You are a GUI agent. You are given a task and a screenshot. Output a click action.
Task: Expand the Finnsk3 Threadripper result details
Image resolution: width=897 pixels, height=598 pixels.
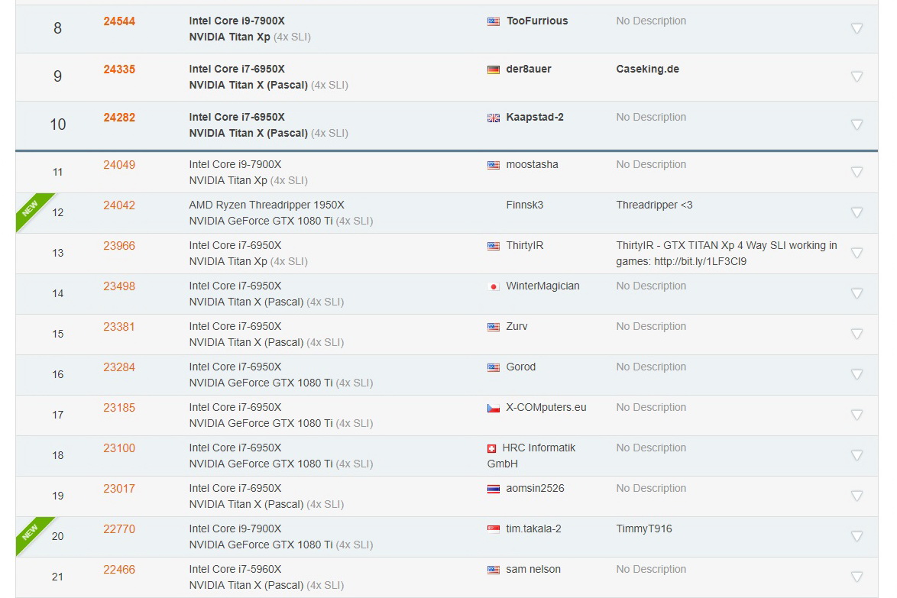click(x=857, y=212)
